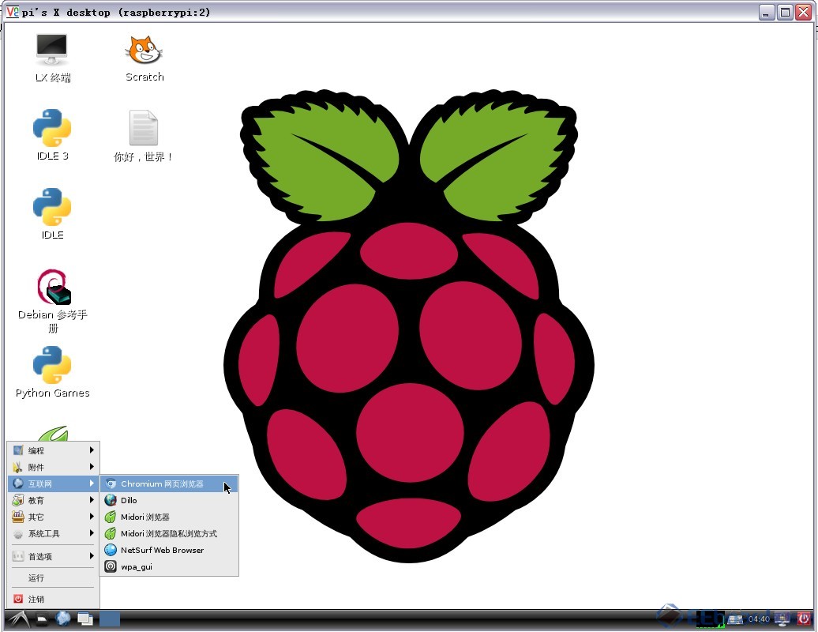The width and height of the screenshot is (818, 632).
Task: Click the web browser globe icon in taskbar
Action: 63,619
